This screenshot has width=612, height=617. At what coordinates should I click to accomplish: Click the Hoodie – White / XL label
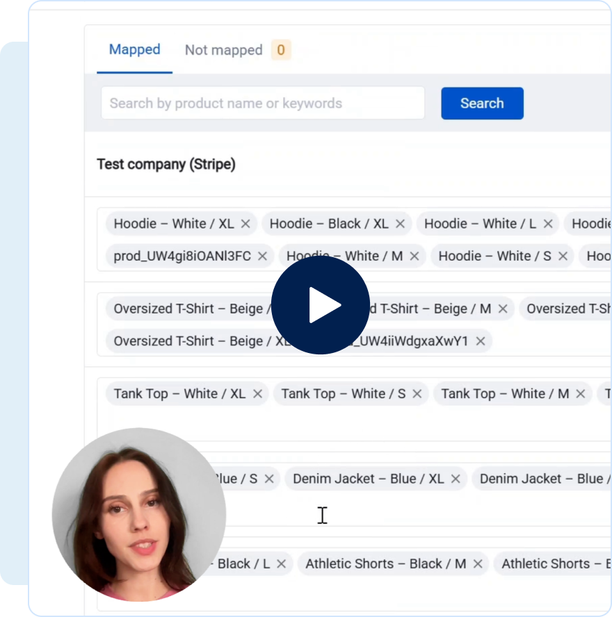(x=174, y=224)
